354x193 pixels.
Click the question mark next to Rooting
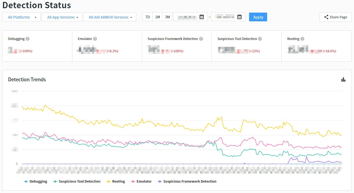[302, 39]
